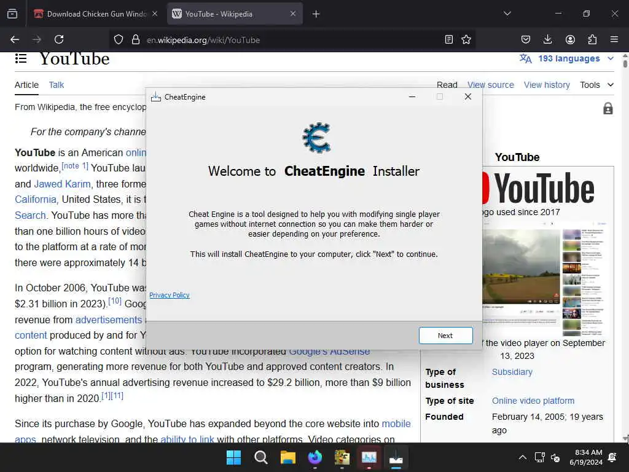Open the monitor chart taskbar app
This screenshot has width=629, height=472.
click(x=369, y=457)
